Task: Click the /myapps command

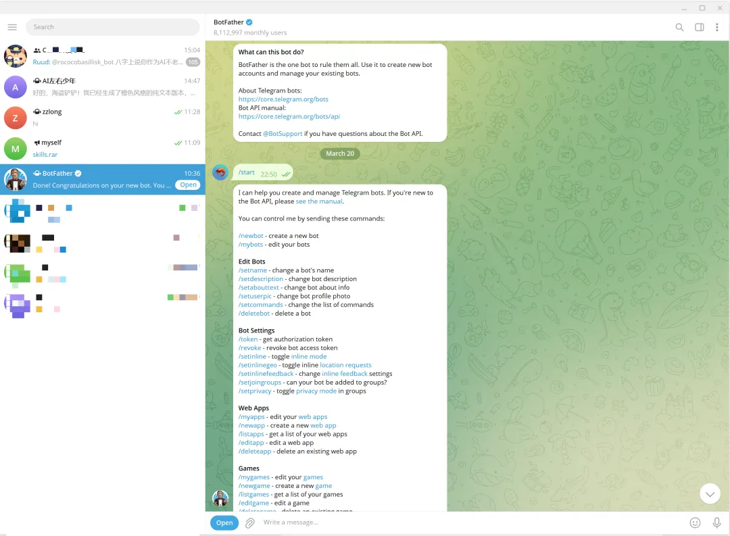Action: (x=251, y=417)
